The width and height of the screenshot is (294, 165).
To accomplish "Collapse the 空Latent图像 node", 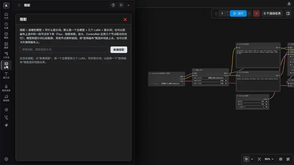I will click(237, 96).
